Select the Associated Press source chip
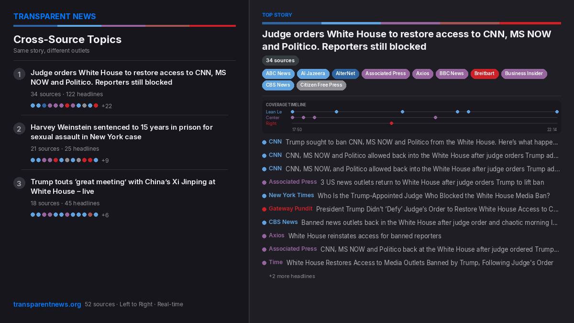Screen dimensions: 574x323 tap(386, 74)
